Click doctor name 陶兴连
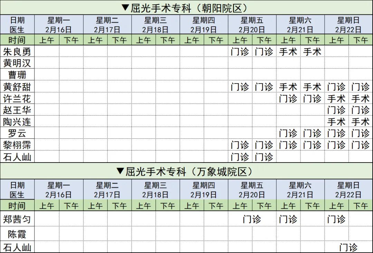373x253 pixels. pos(17,122)
